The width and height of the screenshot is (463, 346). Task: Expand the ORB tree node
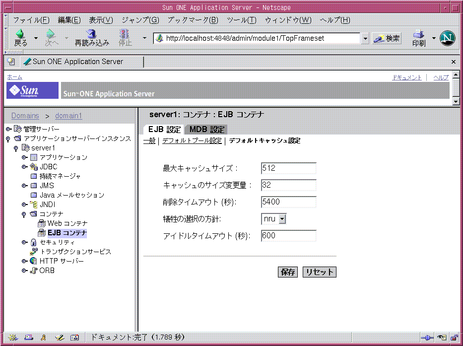tap(25, 271)
